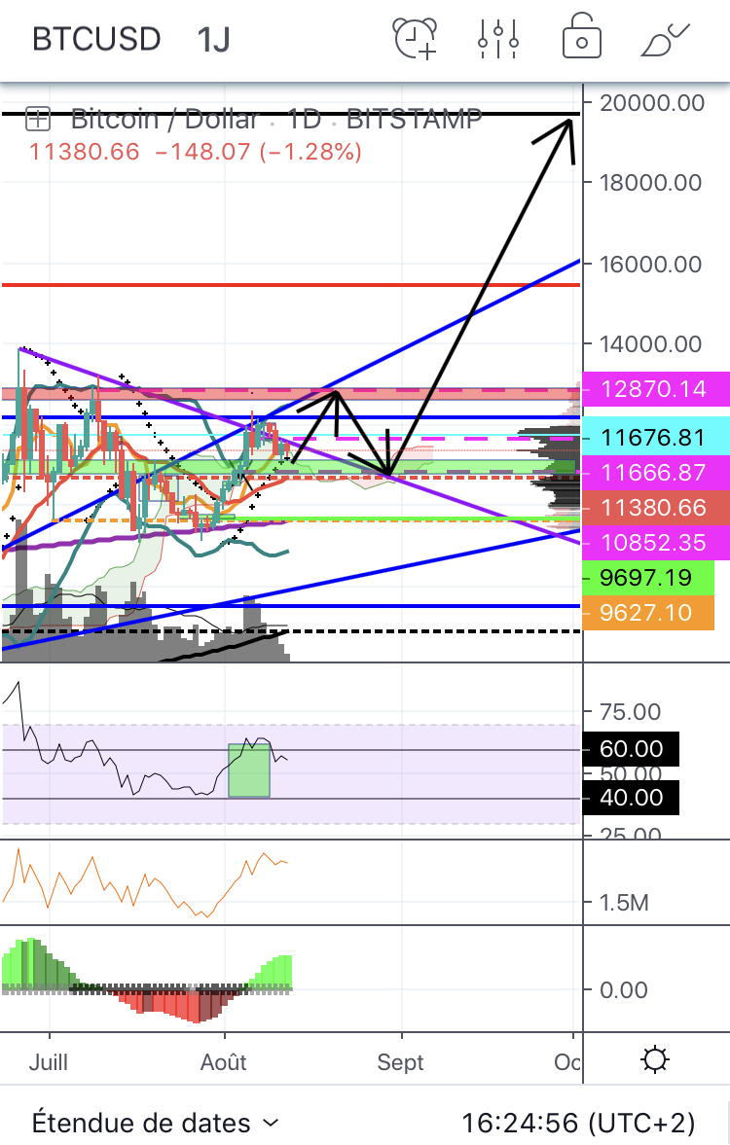This screenshot has width=730, height=1145.
Task: Select the cyan 11676.81 price label
Action: coord(654,438)
